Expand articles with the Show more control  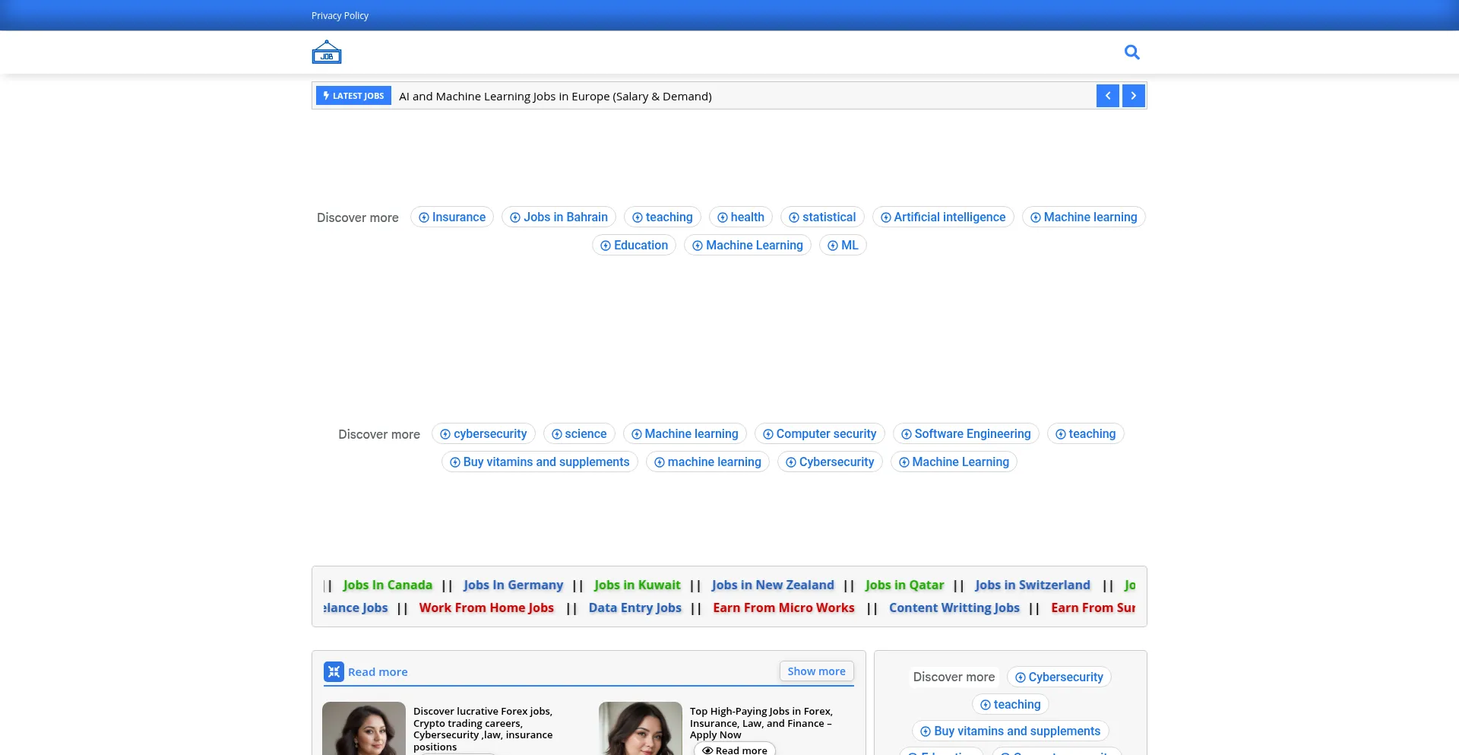point(816,671)
